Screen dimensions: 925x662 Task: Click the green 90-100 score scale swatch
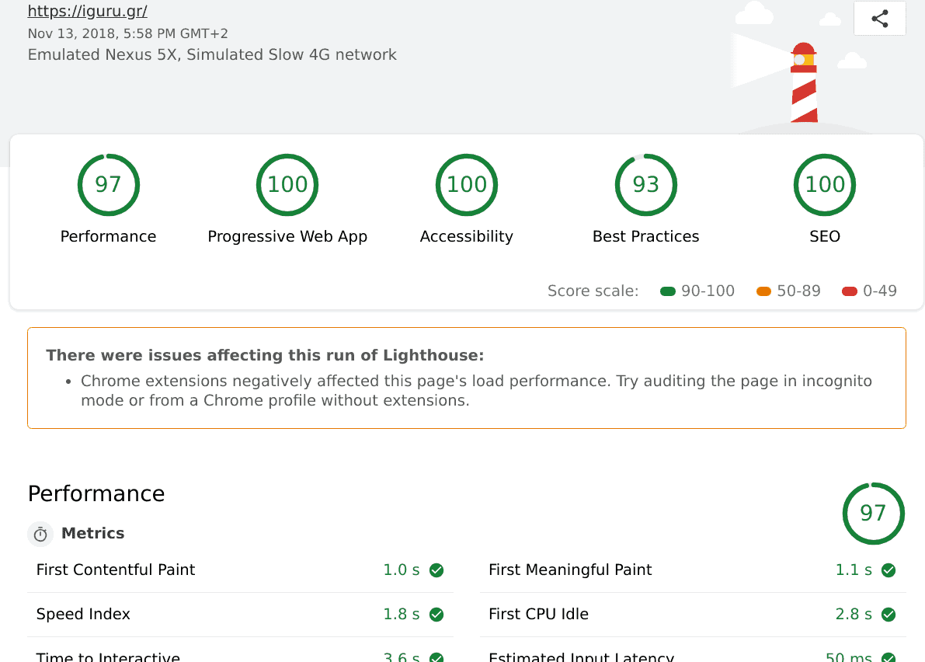(x=667, y=291)
